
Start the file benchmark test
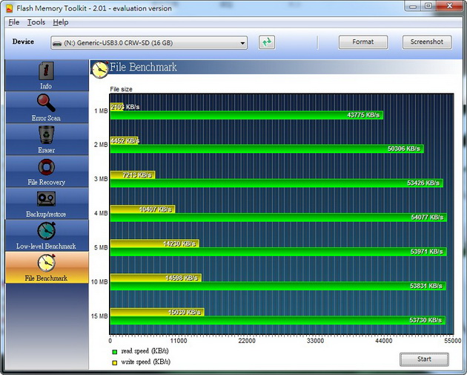[x=424, y=359]
